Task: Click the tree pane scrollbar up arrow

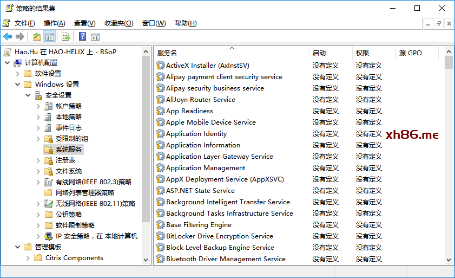Action: click(x=146, y=52)
